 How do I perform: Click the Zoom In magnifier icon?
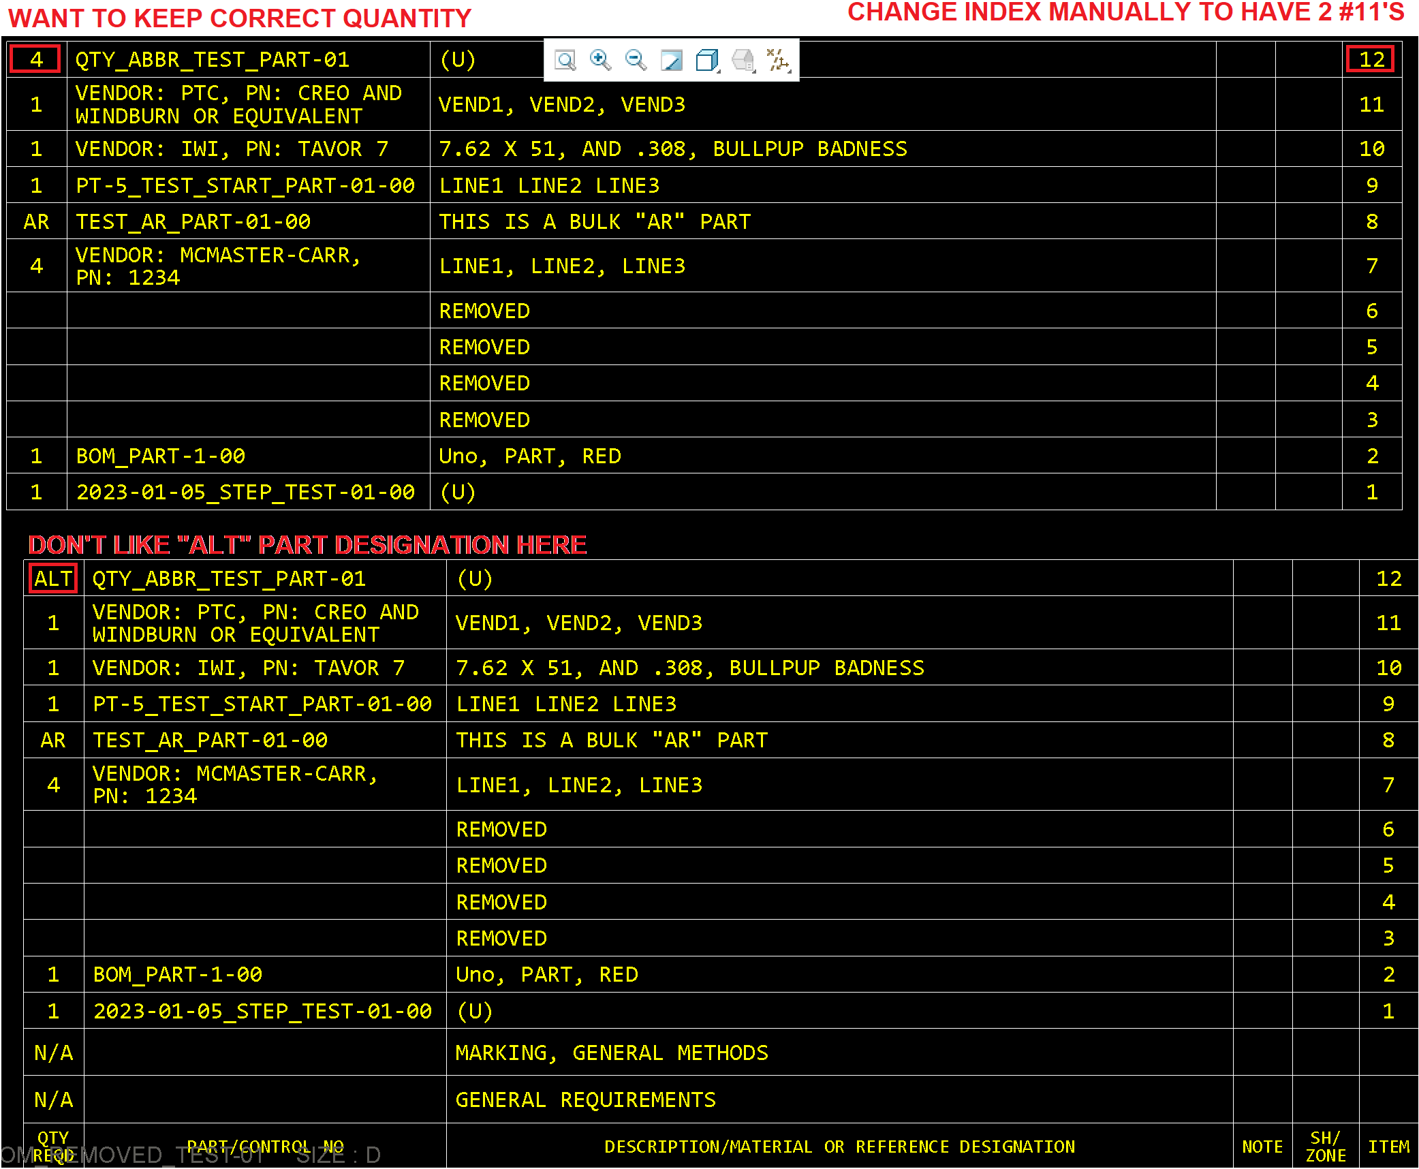[x=599, y=60]
